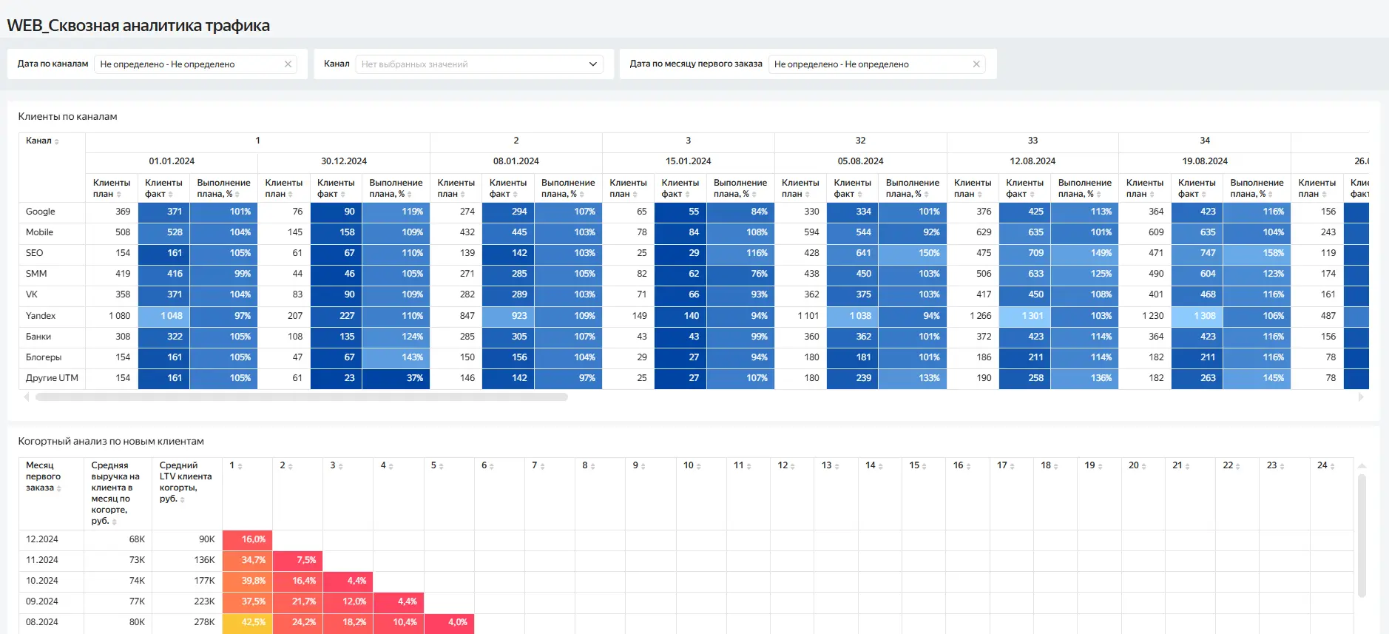Sort by 'Выполнение плана, %' under 08.01.2024
Screen dimensions: 1389x634
click(581, 195)
